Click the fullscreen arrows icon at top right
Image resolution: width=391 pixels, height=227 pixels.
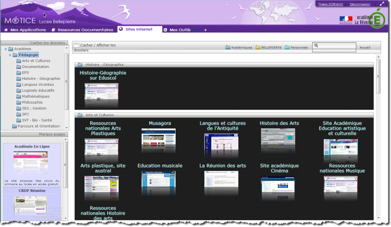[382, 4]
